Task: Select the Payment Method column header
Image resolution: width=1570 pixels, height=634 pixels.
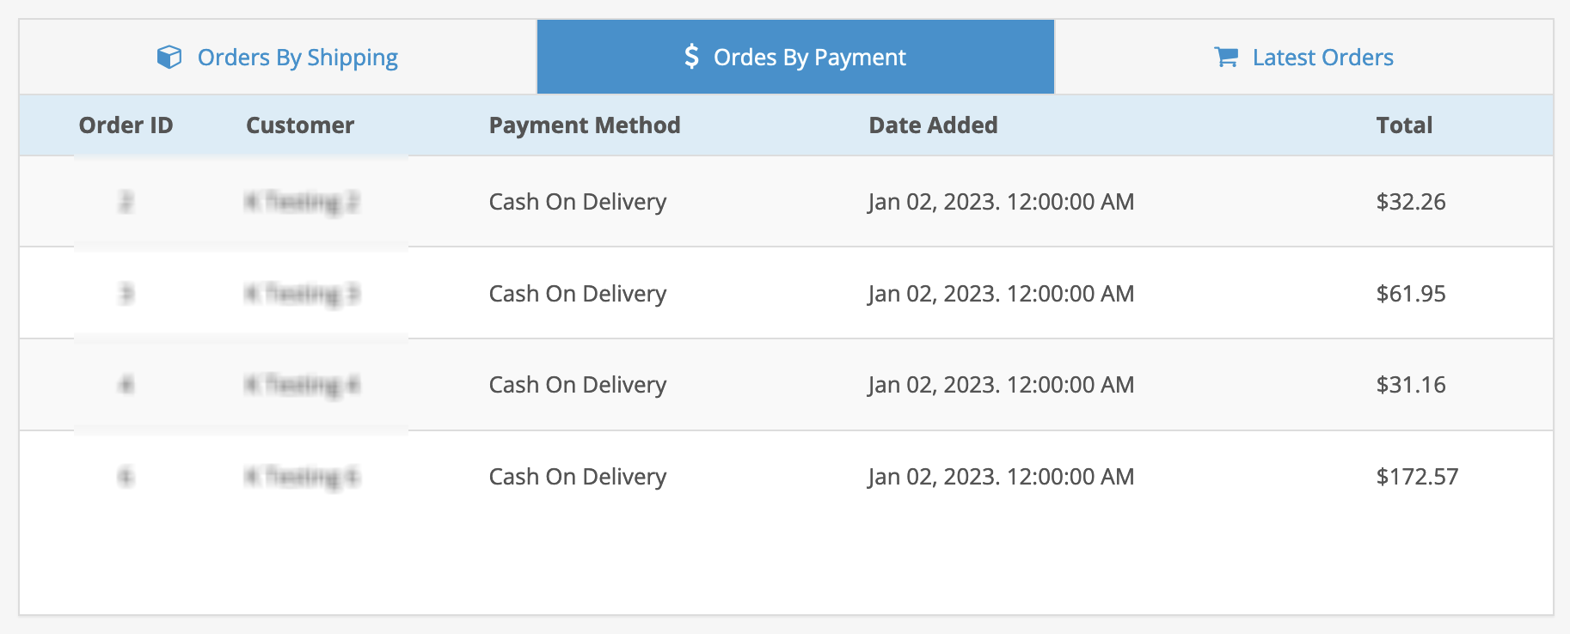Action: pos(585,125)
